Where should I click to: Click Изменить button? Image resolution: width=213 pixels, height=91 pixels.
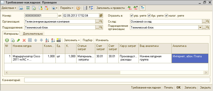pos(102,40)
